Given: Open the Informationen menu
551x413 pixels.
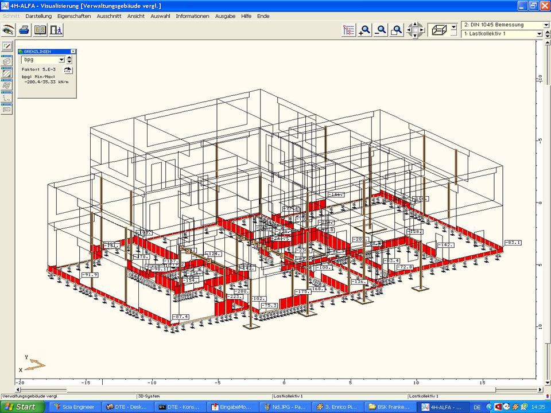Looking at the screenshot, I should pos(192,16).
